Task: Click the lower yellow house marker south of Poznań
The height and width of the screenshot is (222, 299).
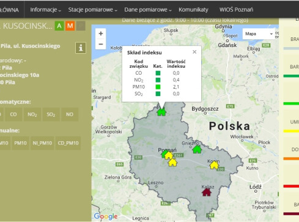Action: click(172, 162)
